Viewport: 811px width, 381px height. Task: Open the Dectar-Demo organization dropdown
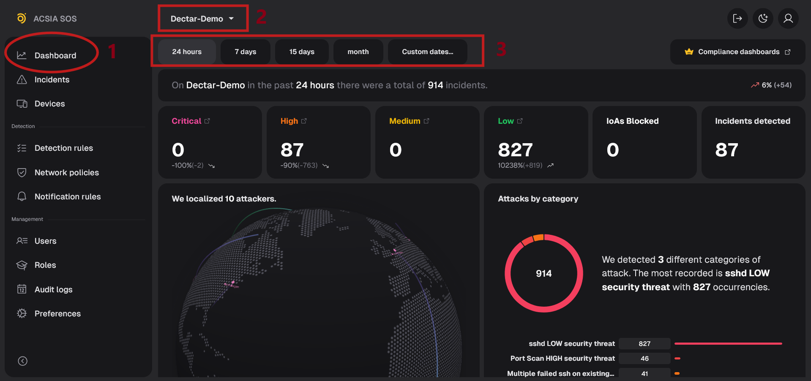click(x=202, y=19)
